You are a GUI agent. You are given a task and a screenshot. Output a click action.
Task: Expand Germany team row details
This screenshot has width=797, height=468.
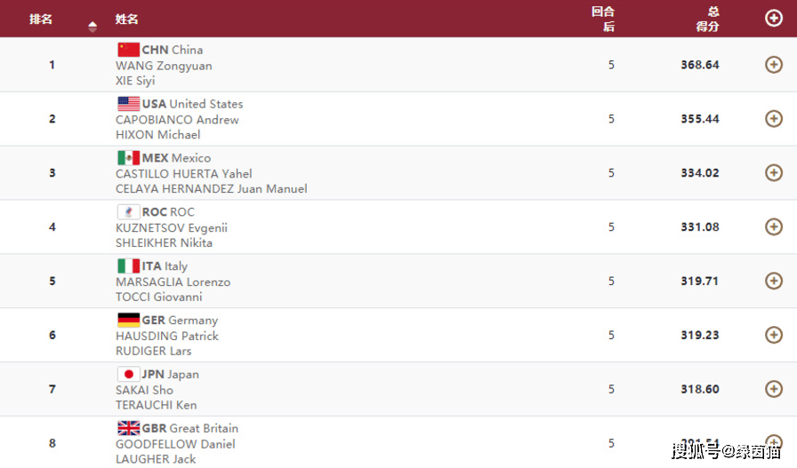tap(773, 335)
